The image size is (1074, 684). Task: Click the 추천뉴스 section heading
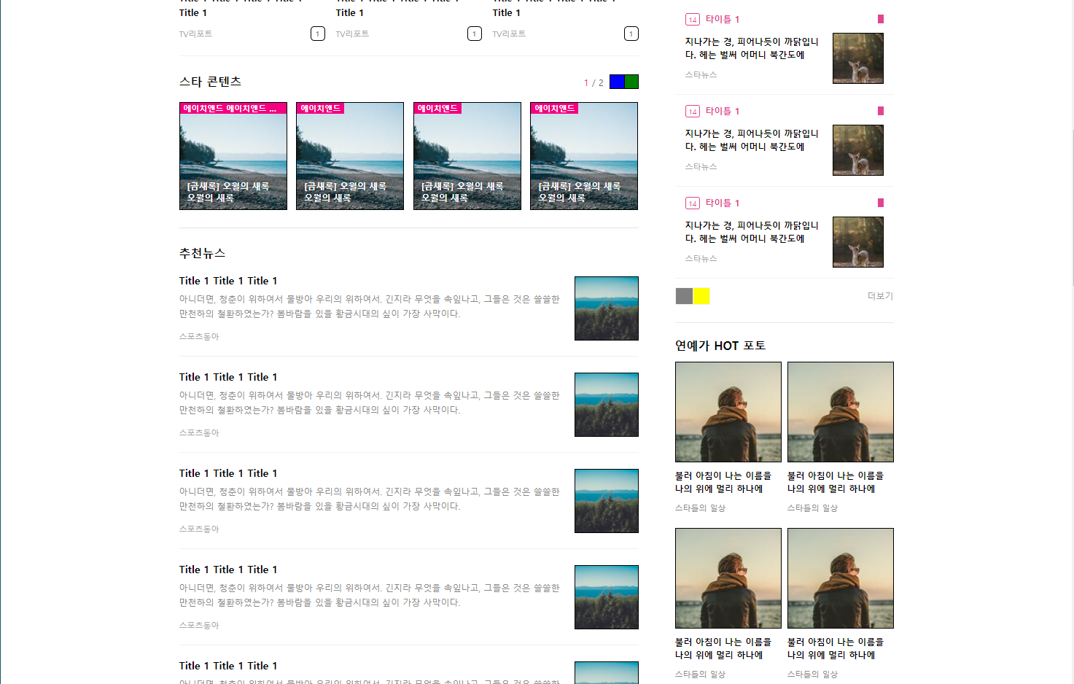[202, 253]
